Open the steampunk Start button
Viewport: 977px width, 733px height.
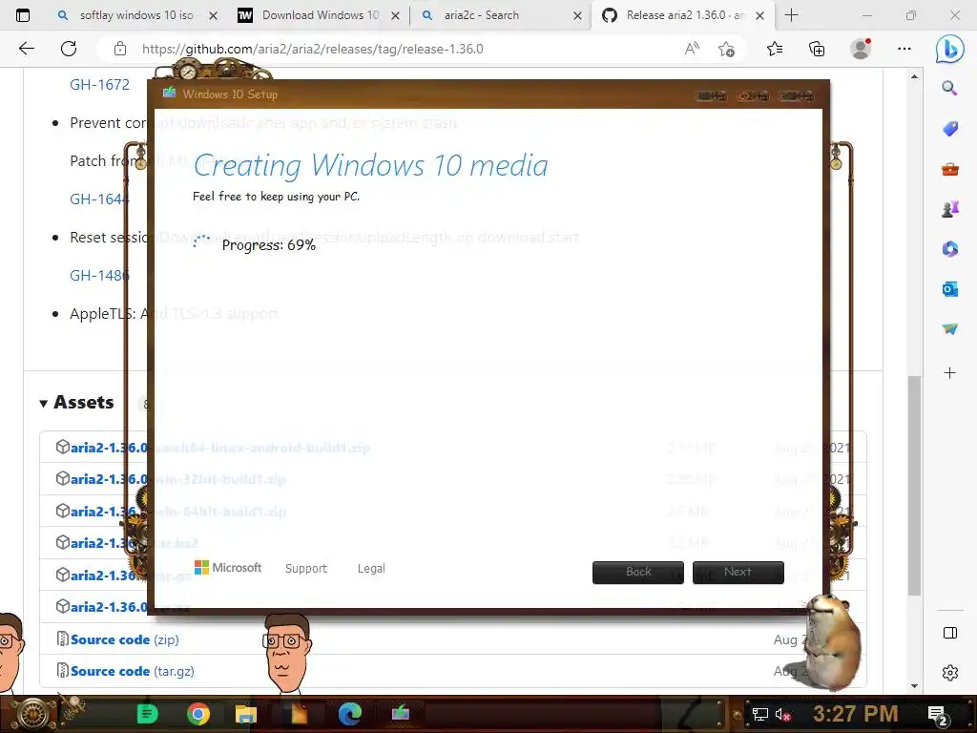(x=32, y=714)
